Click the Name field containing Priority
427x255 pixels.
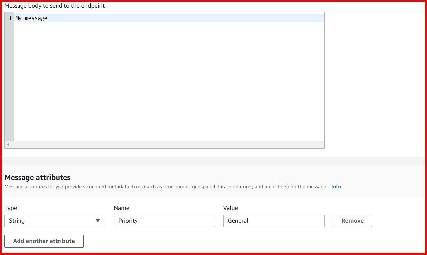(x=164, y=221)
